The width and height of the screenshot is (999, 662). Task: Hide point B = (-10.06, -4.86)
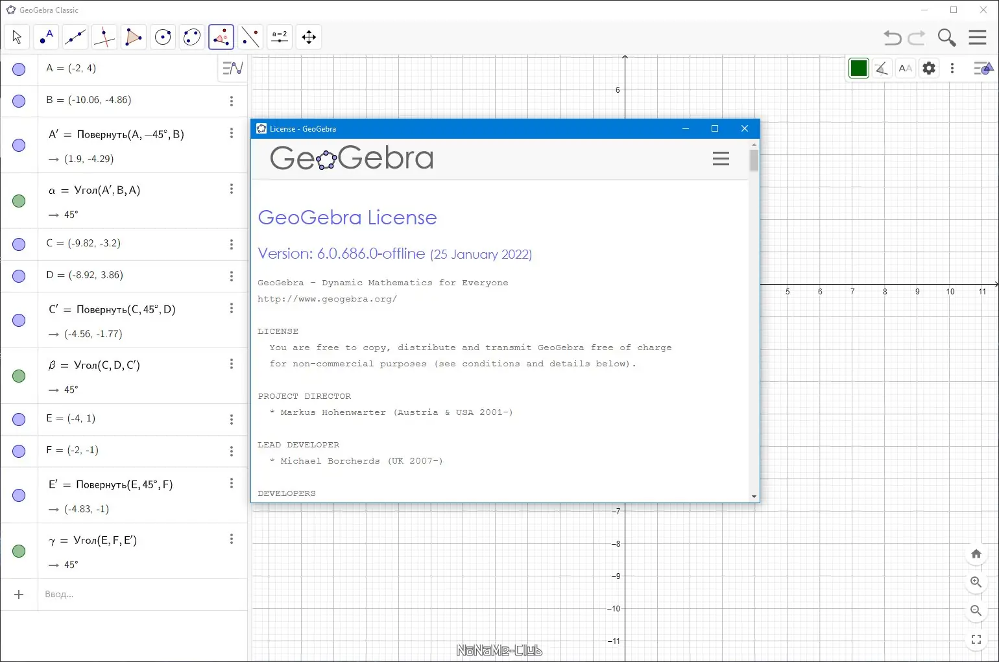coord(19,101)
